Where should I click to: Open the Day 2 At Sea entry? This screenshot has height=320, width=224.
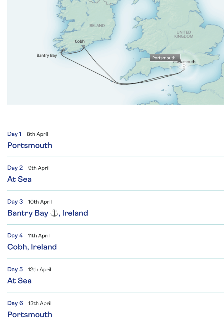(x=19, y=179)
